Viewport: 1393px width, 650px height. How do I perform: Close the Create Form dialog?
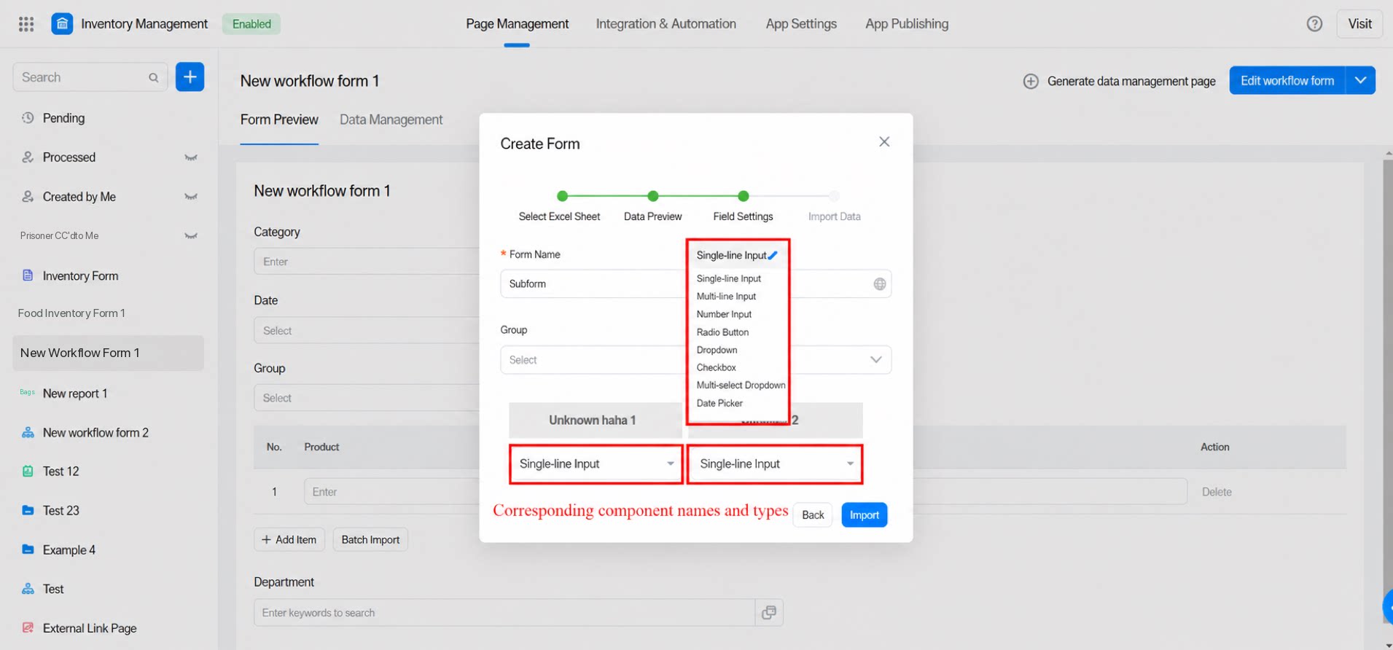click(884, 142)
